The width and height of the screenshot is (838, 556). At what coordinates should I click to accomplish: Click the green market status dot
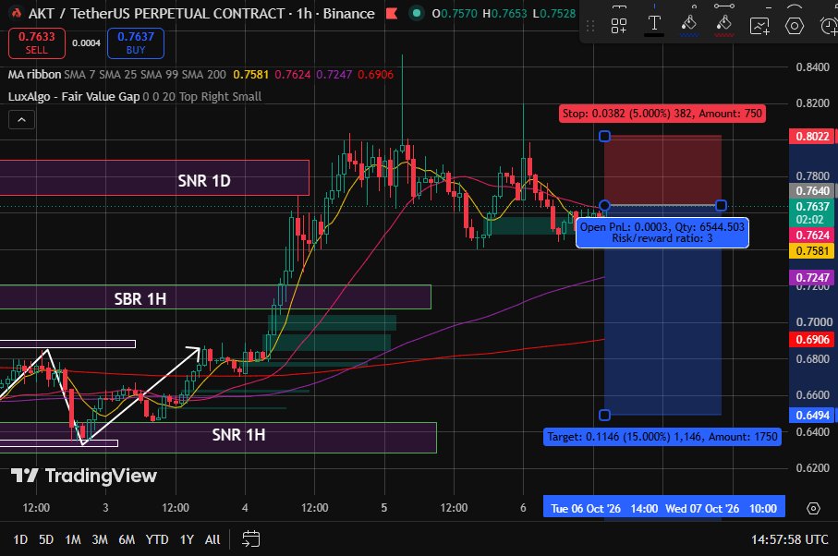coord(417,13)
